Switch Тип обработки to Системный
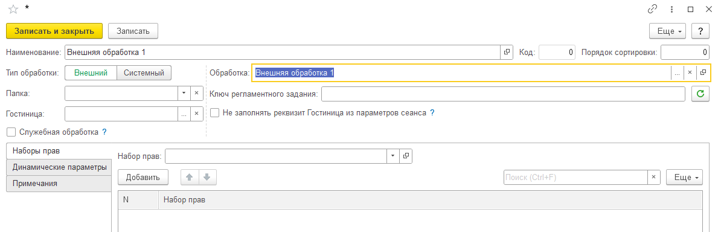 tap(144, 72)
